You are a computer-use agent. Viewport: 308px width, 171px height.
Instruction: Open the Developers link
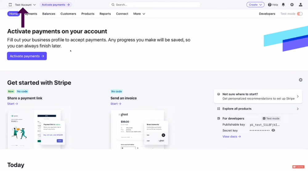tap(267, 14)
